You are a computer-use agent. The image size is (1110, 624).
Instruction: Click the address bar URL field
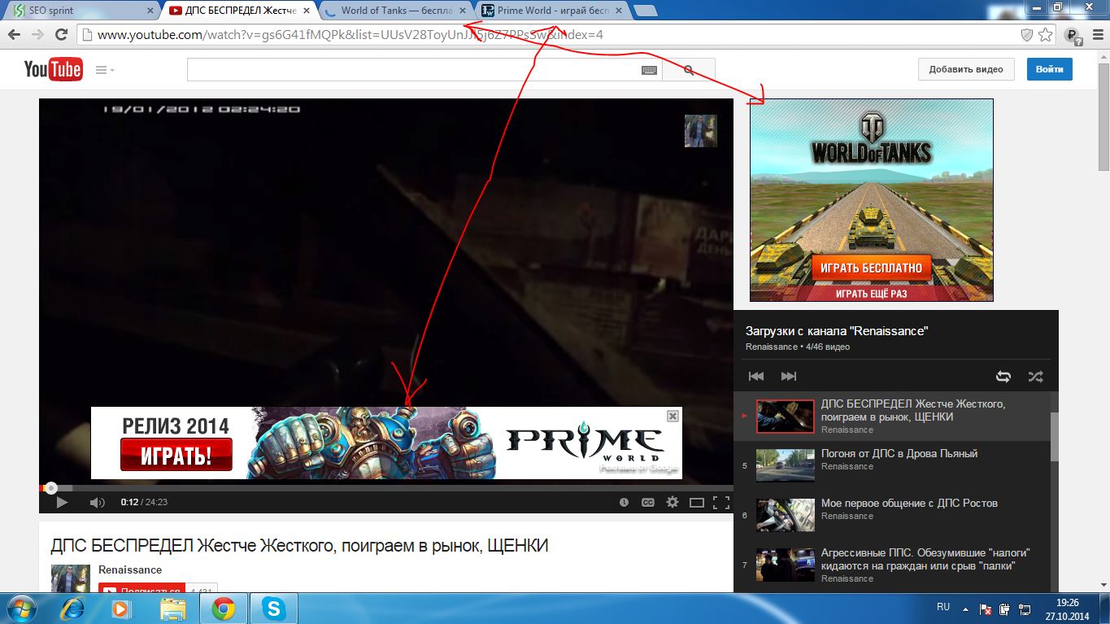coord(553,35)
